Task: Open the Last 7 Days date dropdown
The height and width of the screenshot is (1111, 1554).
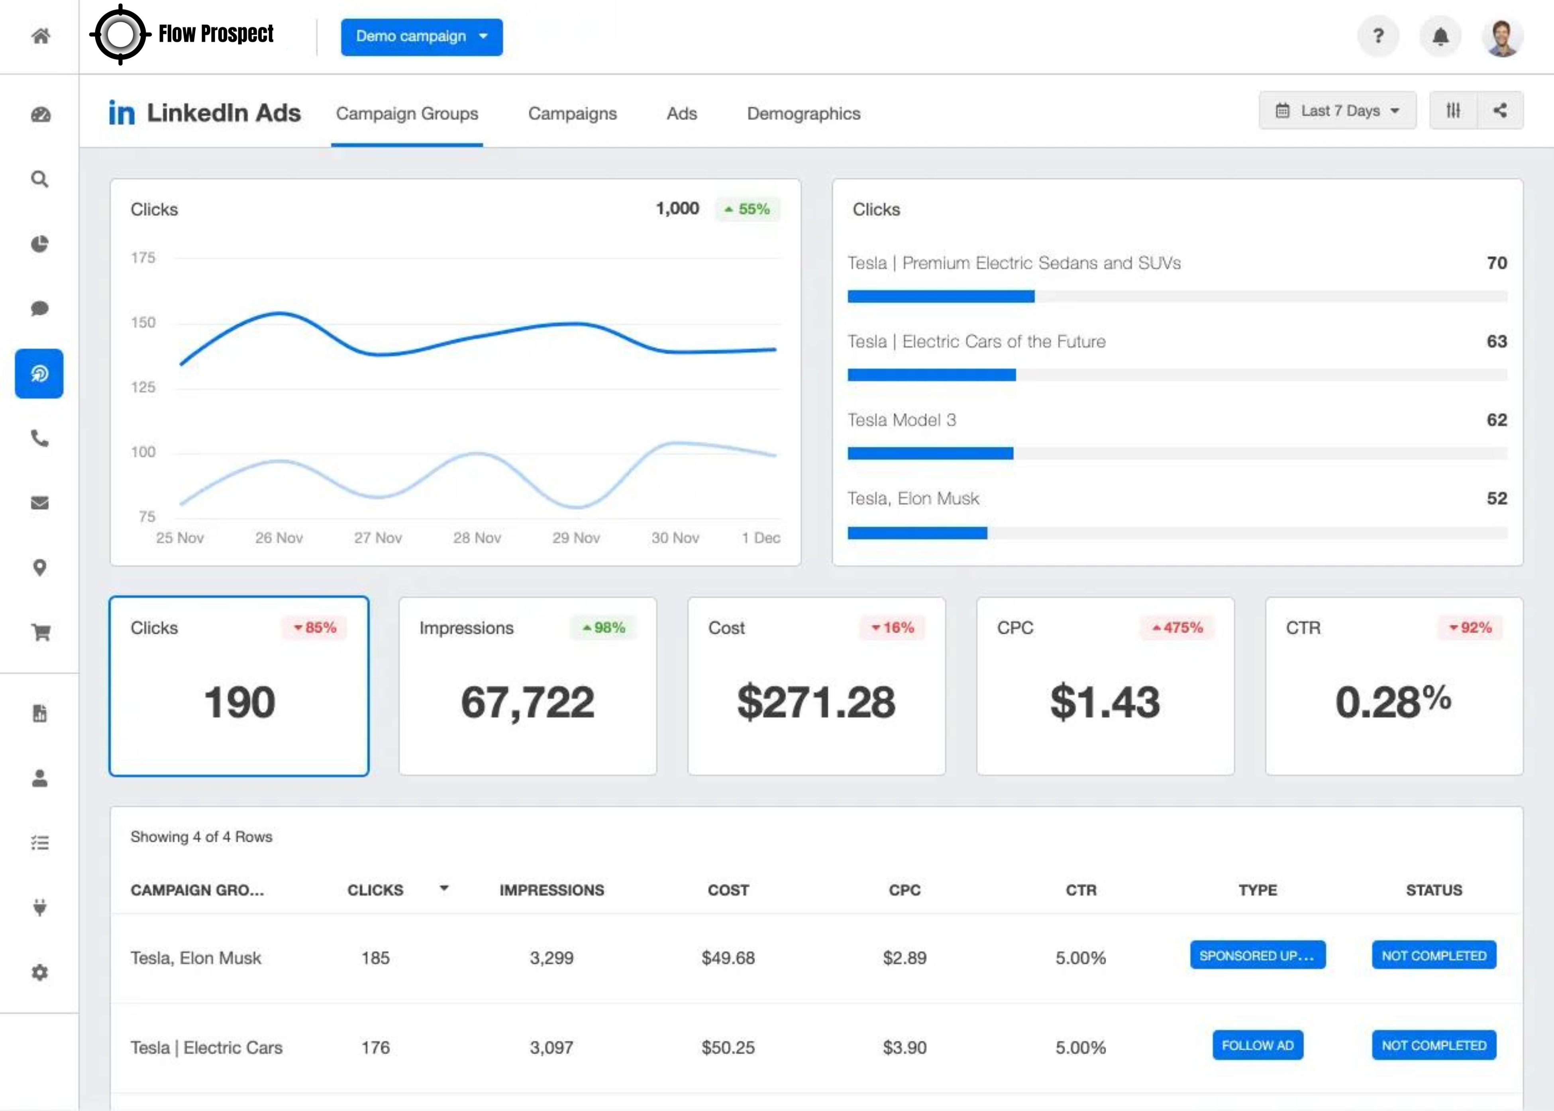Action: click(1337, 111)
